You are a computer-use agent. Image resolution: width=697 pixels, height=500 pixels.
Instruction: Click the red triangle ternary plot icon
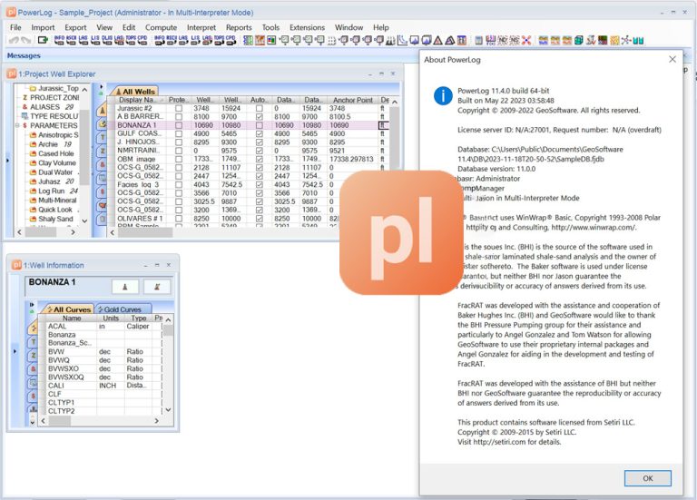point(437,41)
